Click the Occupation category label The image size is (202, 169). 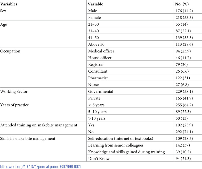[10, 51]
